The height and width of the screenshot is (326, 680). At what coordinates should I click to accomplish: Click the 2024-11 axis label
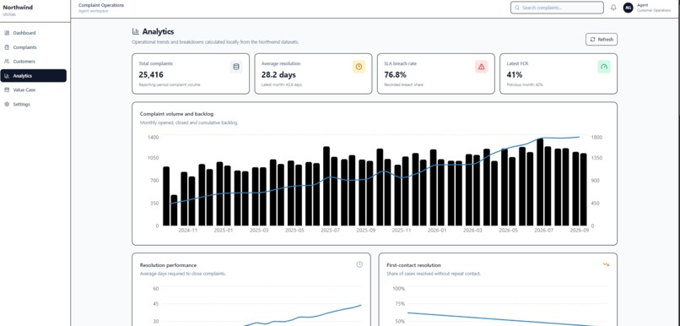click(188, 231)
